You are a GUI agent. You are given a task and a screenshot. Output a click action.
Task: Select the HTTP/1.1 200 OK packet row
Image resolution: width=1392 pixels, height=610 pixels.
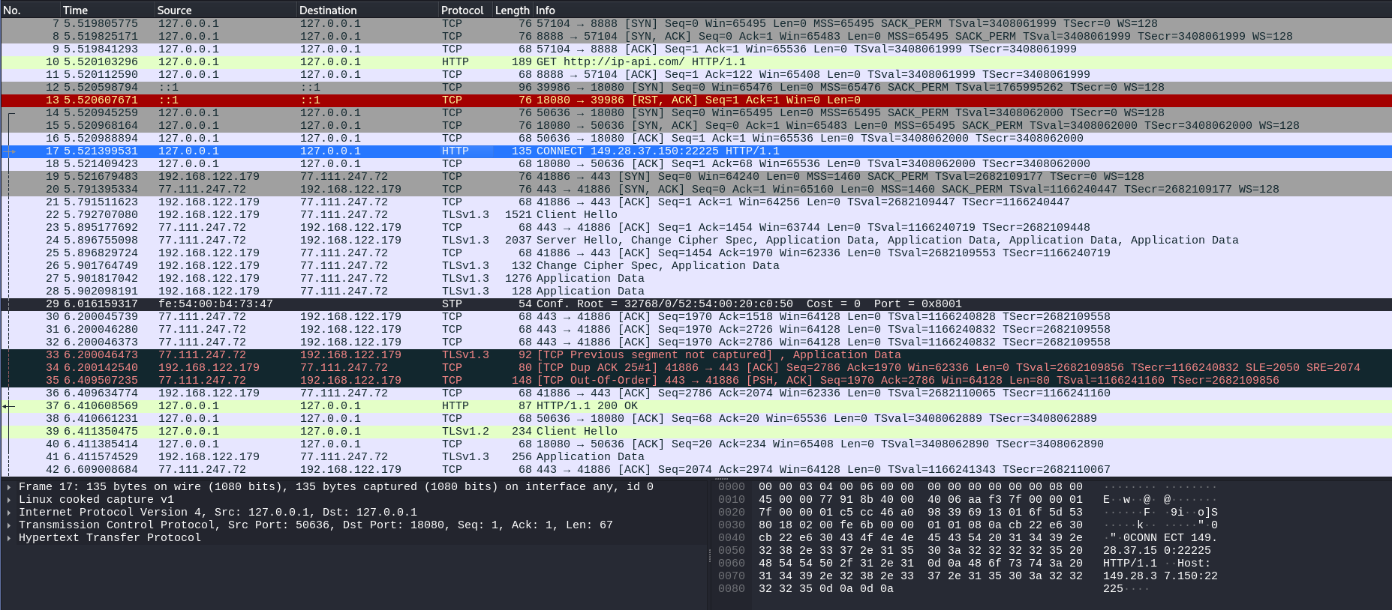[x=450, y=406]
